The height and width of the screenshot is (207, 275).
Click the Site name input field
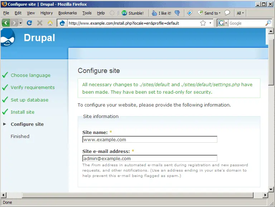tap(150, 139)
